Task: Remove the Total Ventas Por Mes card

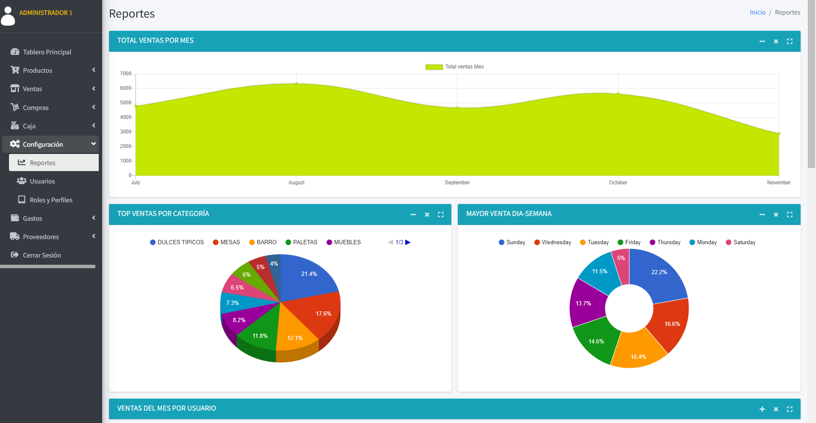Action: pos(776,41)
